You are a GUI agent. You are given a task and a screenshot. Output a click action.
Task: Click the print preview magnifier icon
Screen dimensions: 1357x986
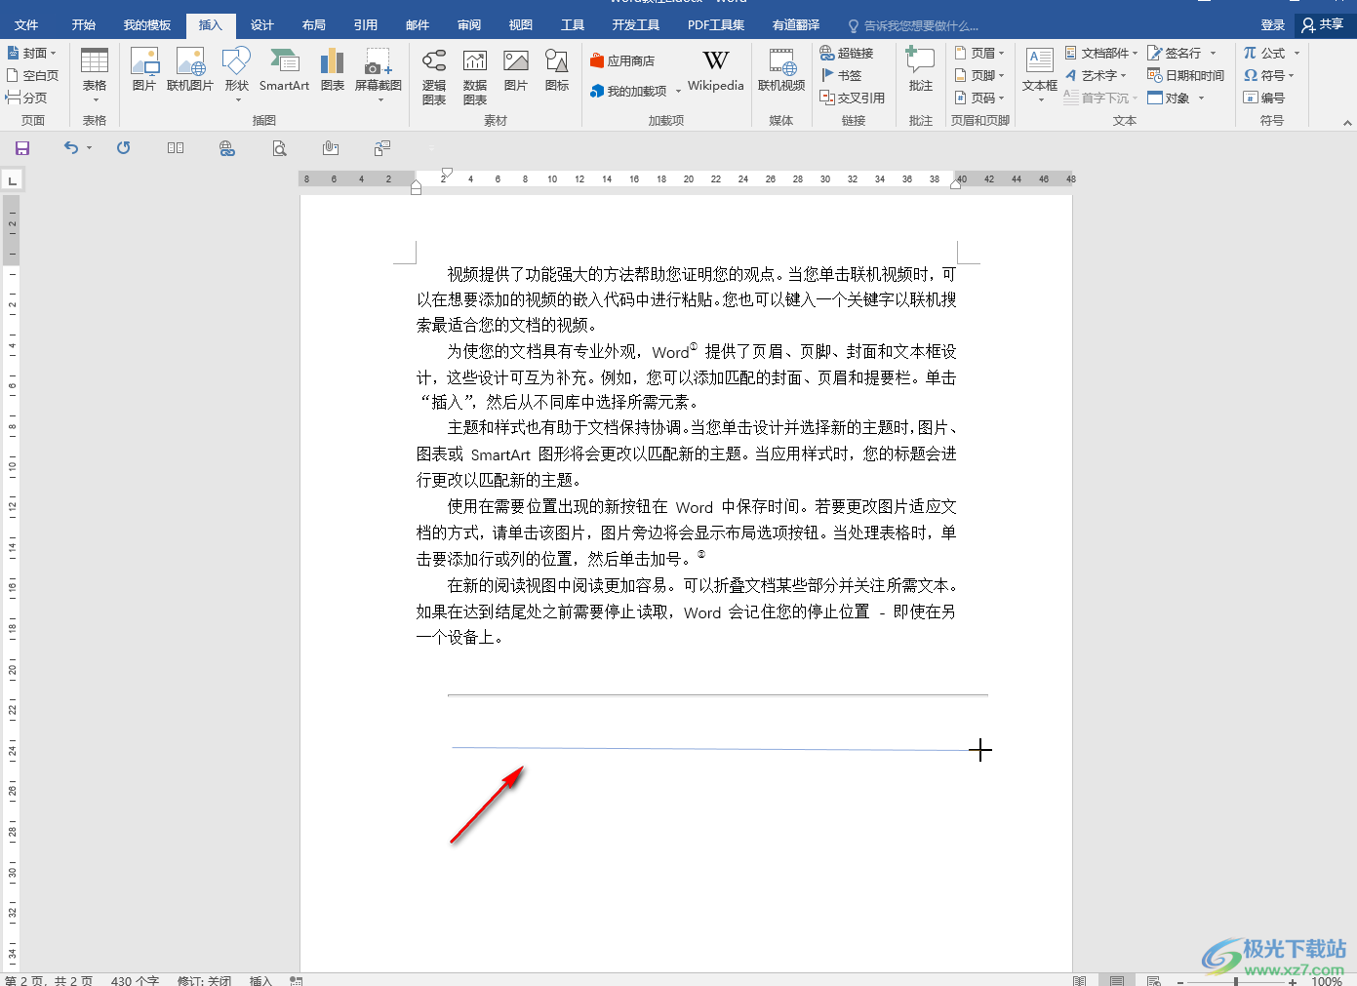coord(279,148)
